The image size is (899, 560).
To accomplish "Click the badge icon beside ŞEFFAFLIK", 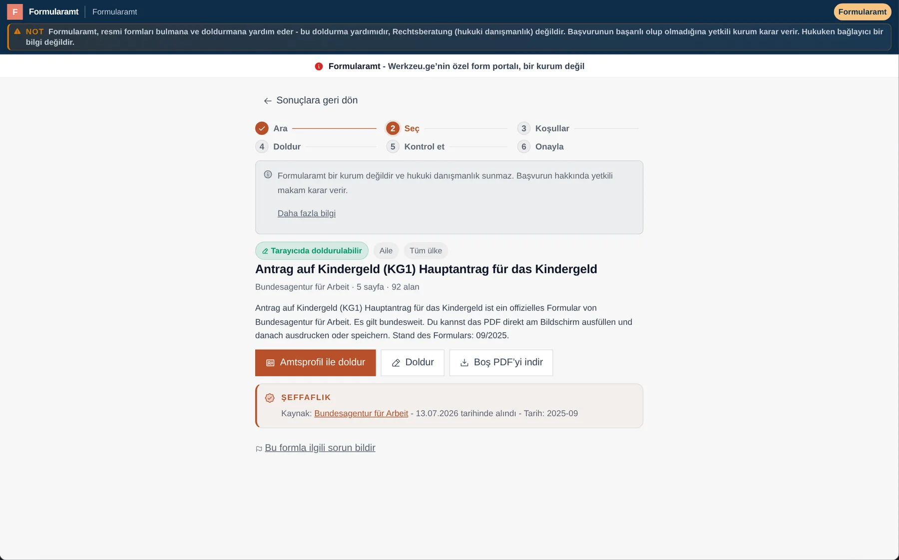I will pyautogui.click(x=270, y=398).
